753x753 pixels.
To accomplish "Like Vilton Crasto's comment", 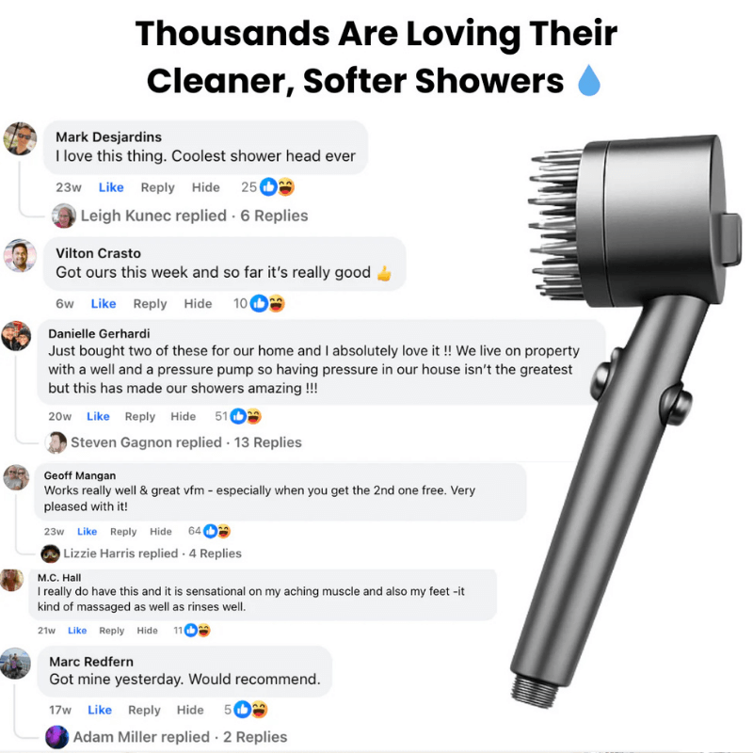I will 104,303.
